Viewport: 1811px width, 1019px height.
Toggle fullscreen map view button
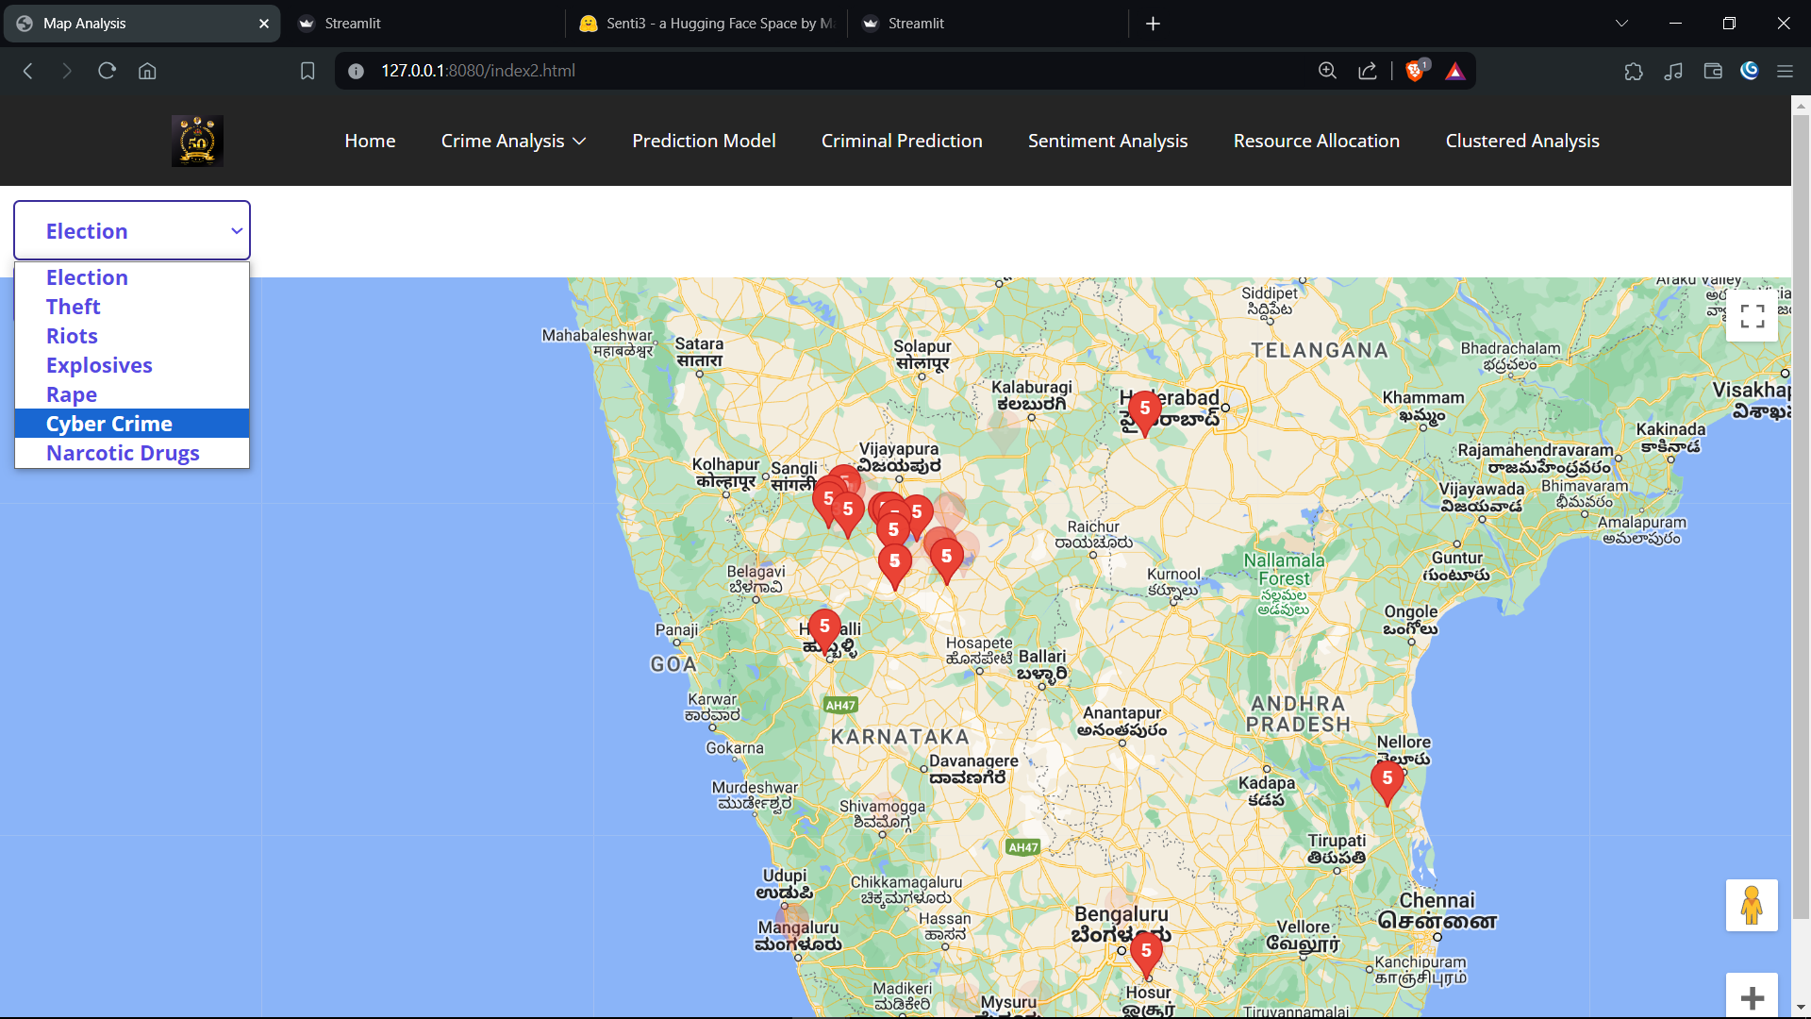click(x=1752, y=316)
